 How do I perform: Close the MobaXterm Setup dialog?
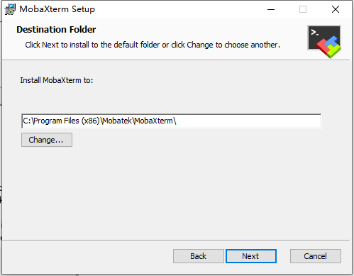pos(336,9)
